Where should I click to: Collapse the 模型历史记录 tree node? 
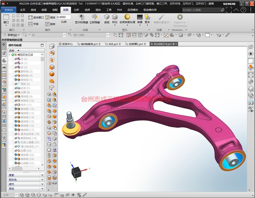point(9,55)
